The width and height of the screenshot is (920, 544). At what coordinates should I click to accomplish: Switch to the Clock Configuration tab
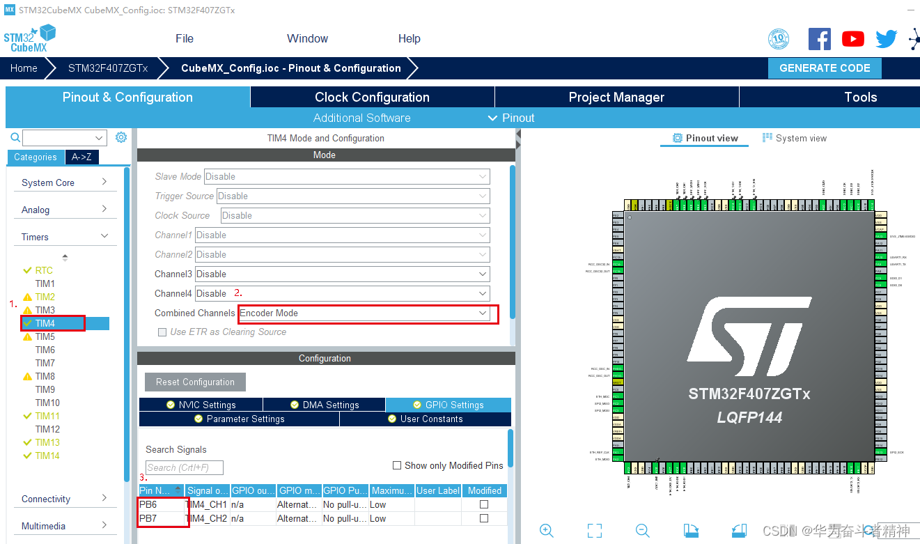tap(372, 97)
